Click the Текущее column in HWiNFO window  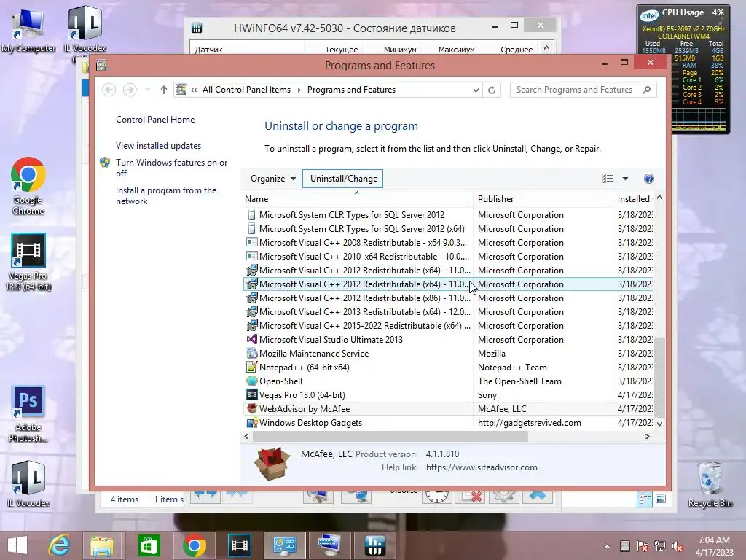(341, 50)
